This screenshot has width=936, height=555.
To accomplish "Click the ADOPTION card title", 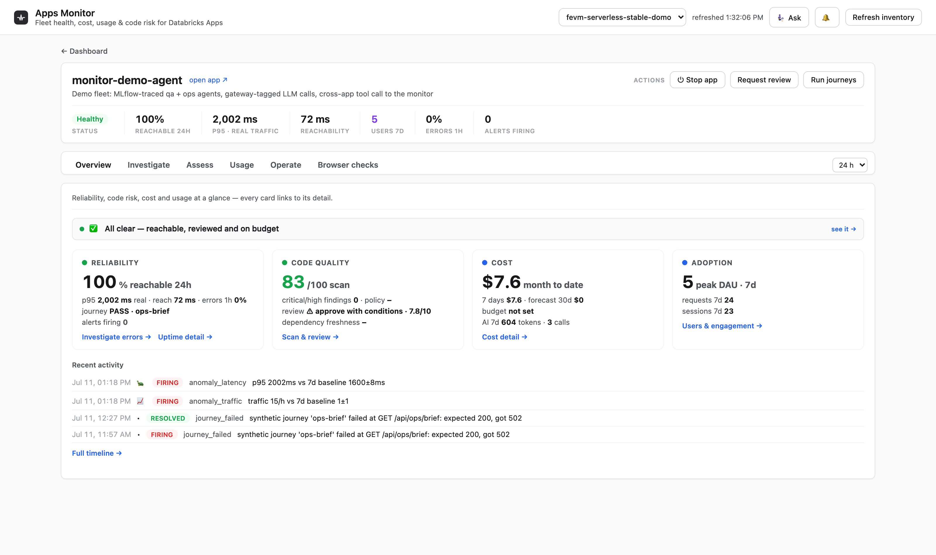I will tap(712, 263).
